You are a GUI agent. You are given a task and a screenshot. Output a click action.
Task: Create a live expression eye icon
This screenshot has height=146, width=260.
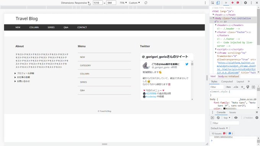[x=236, y=118]
